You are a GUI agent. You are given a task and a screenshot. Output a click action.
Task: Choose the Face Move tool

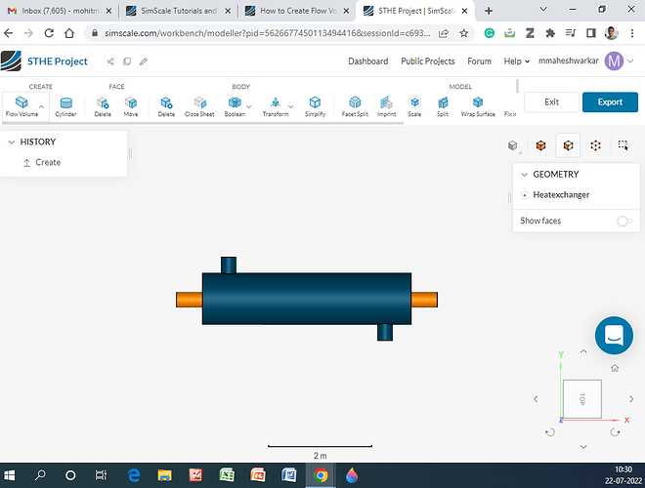131,106
